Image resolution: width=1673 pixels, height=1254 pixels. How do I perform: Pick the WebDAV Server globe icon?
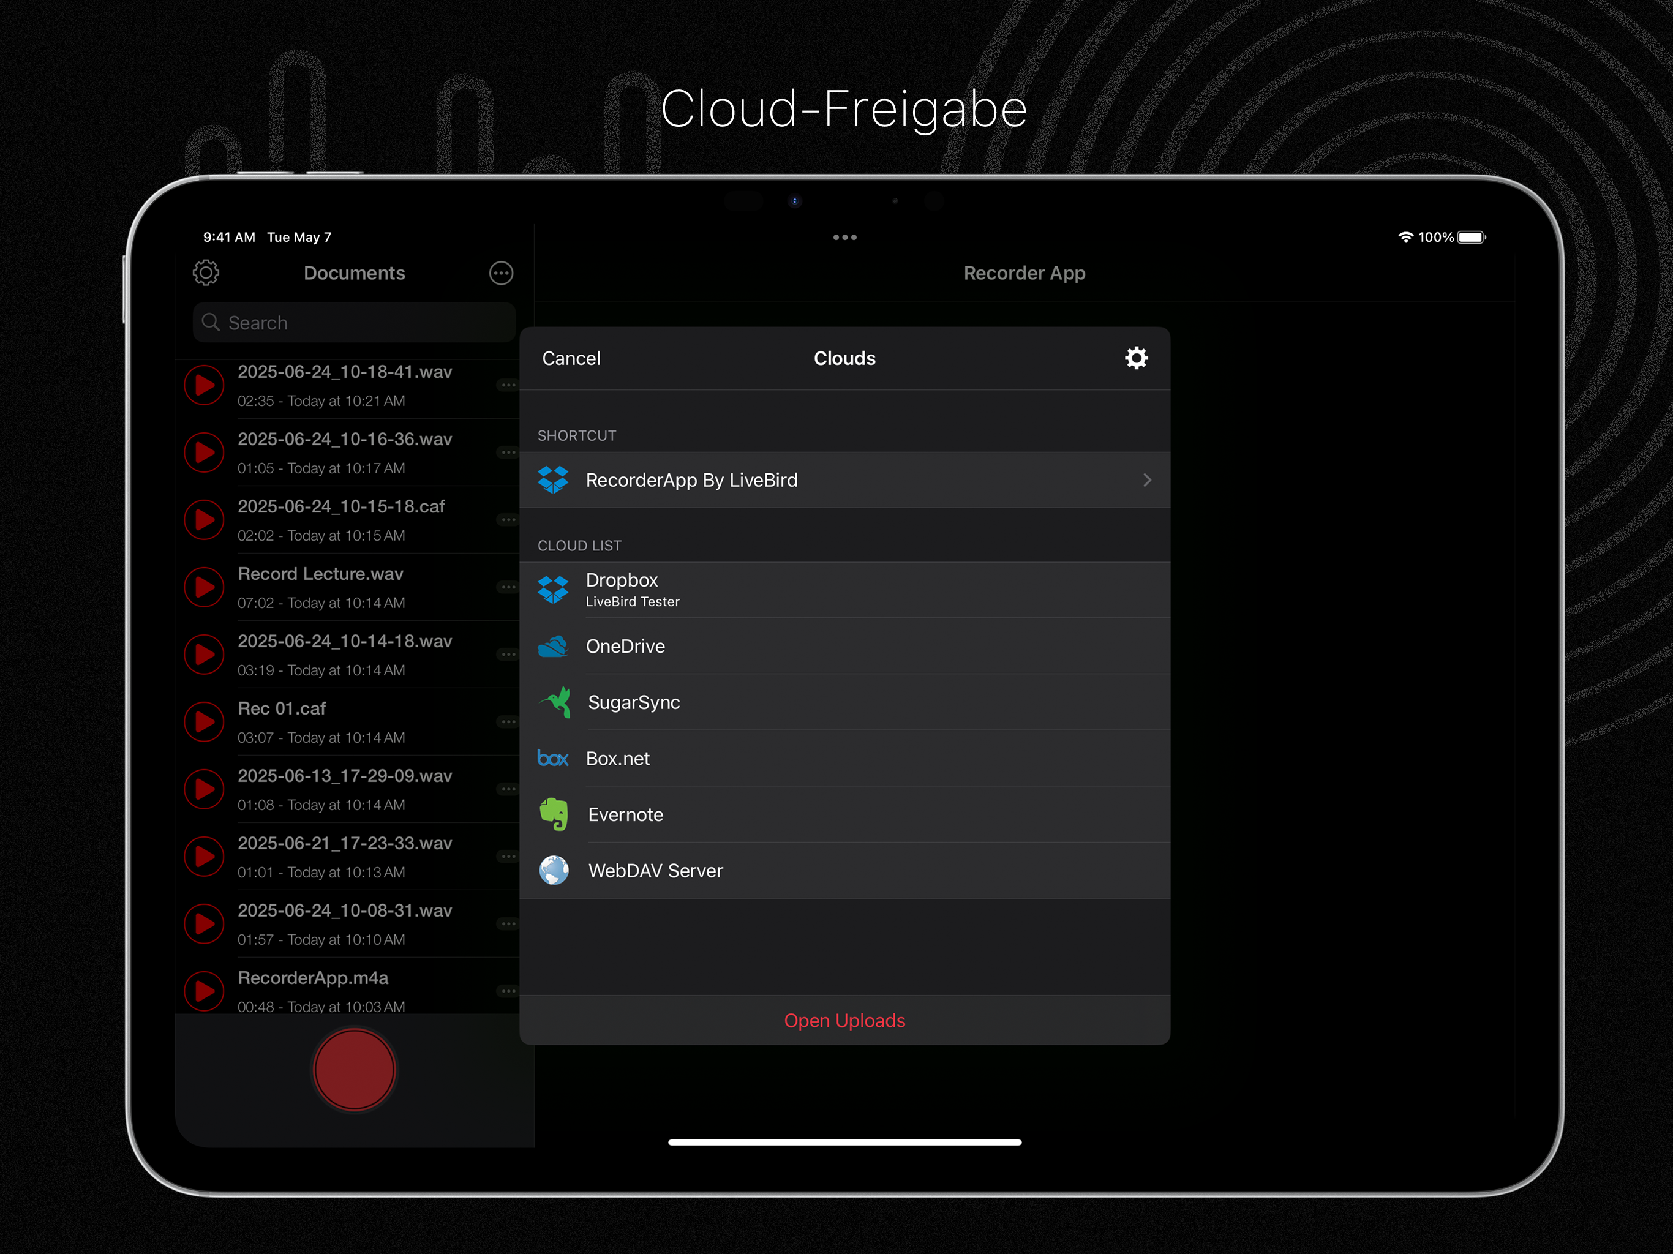tap(554, 871)
